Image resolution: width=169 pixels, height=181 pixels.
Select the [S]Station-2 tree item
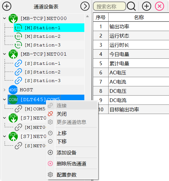point(49,72)
